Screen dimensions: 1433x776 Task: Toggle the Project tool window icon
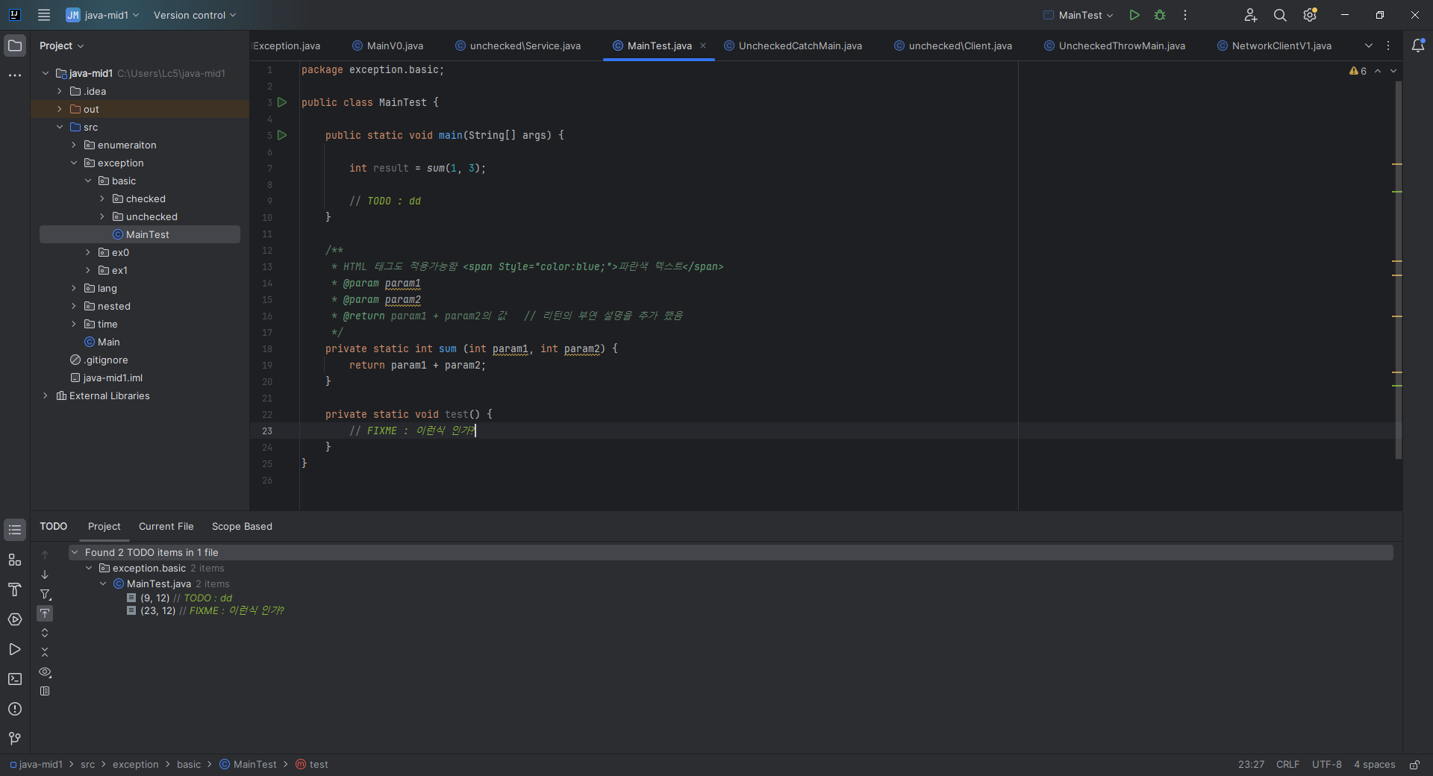[15, 46]
